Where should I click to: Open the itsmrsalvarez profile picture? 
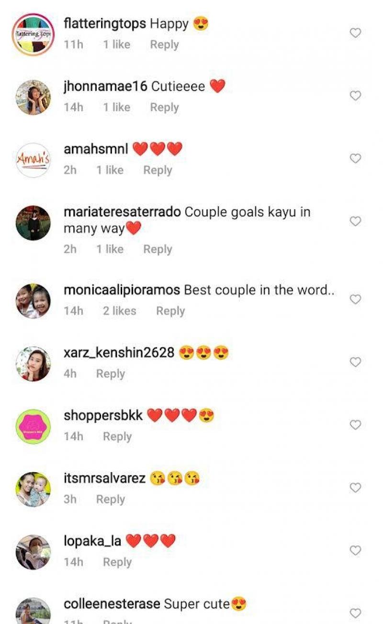coord(33,489)
